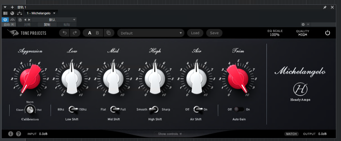Toggle the bypass arc icon
Screen dimensions: 341x141
click(x=12, y=20)
